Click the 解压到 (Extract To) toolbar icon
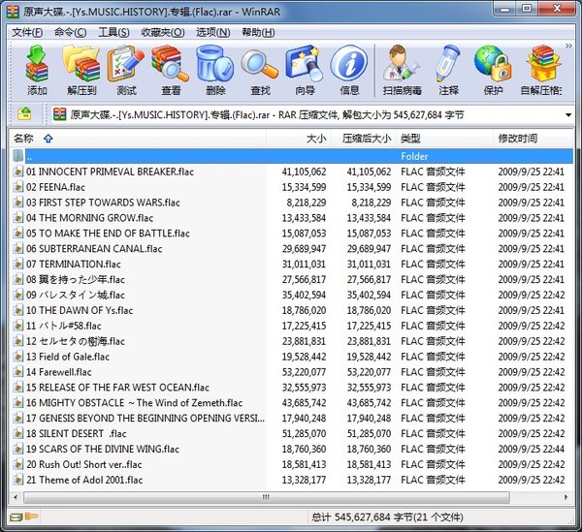Image resolution: width=582 pixels, height=532 pixels. coord(81,64)
